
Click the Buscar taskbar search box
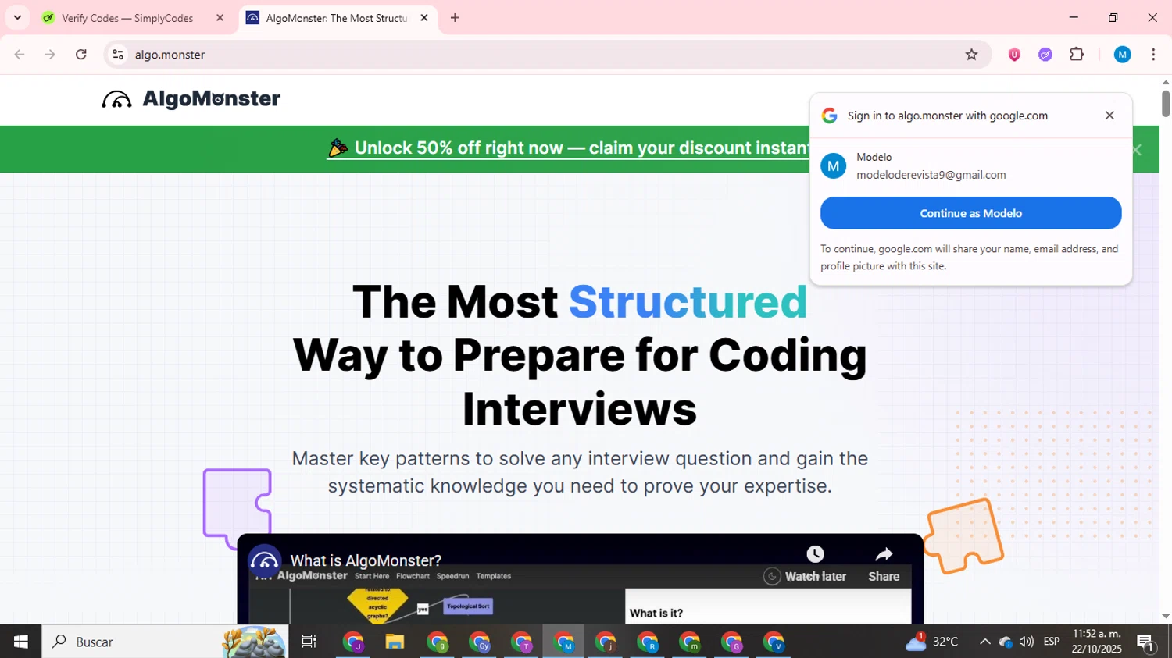click(164, 642)
